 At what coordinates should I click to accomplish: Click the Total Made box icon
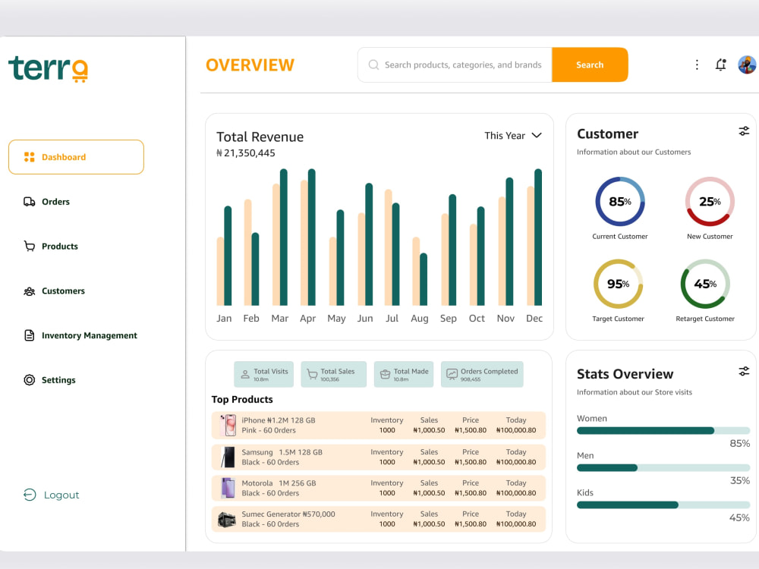click(386, 374)
